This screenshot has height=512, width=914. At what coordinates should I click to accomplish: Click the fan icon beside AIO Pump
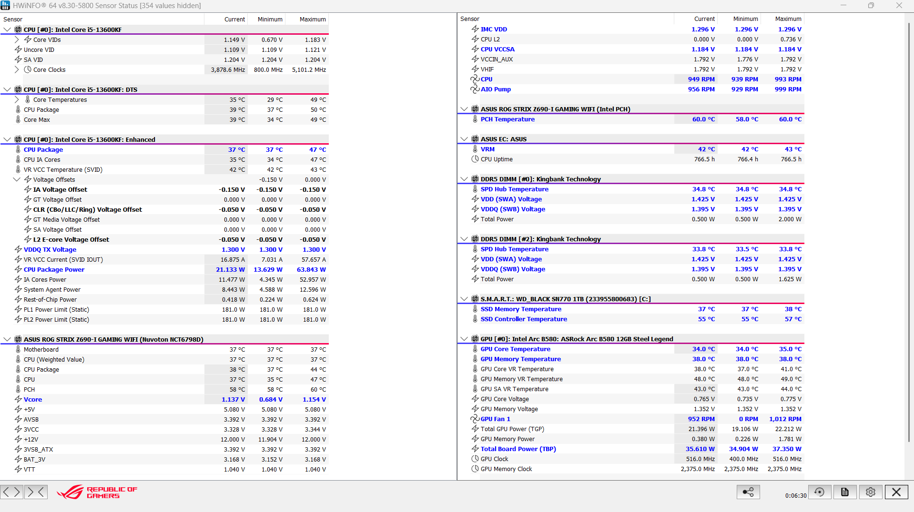click(475, 89)
